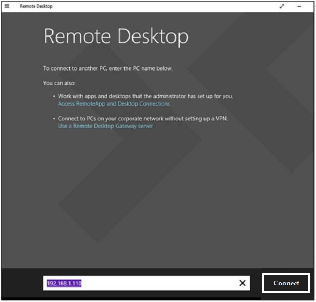Viewport: 316px width, 302px height.
Task: Click the bottom bar left of PC name field
Action: tap(22, 283)
